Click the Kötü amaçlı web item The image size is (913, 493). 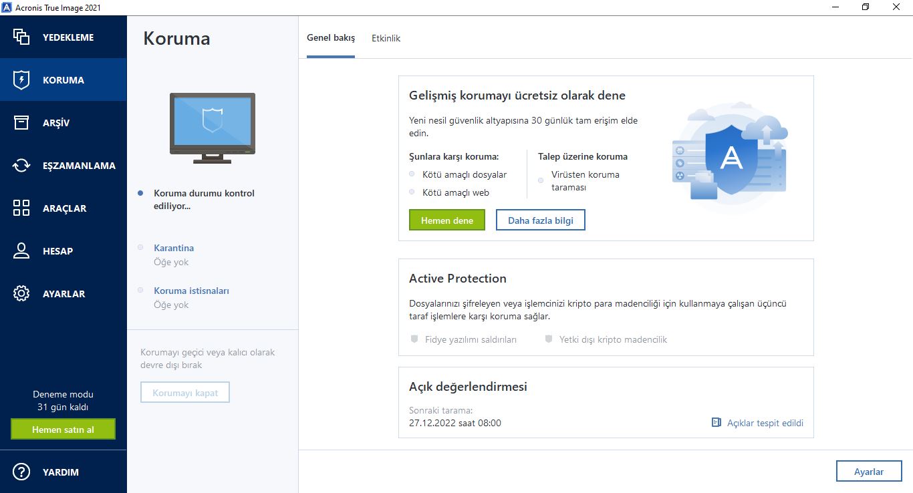[x=456, y=192]
